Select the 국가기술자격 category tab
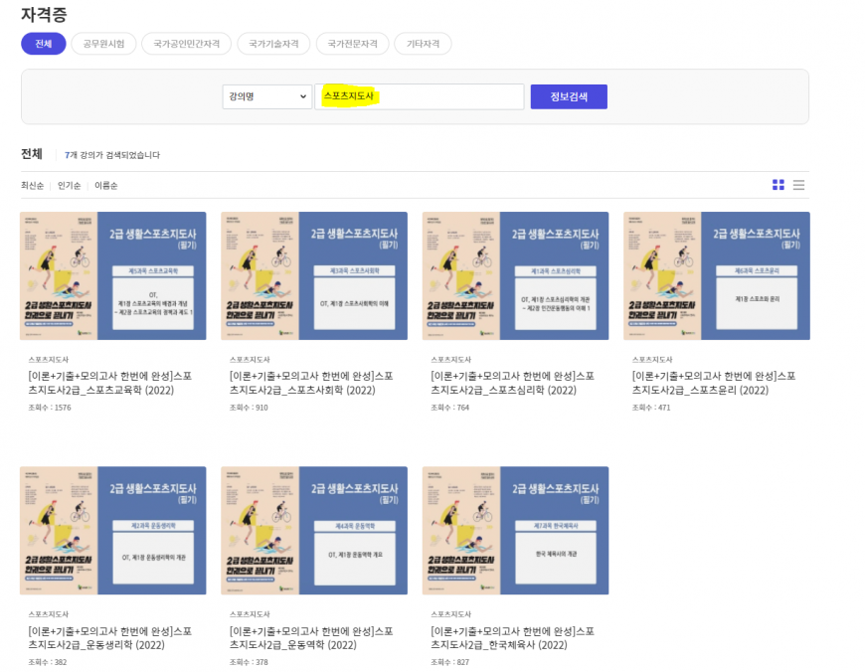Screen dimensions: 865x672 click(273, 44)
